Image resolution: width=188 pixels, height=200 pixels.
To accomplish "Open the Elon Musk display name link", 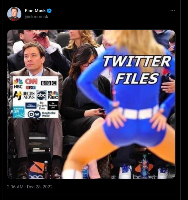I will 35,11.
